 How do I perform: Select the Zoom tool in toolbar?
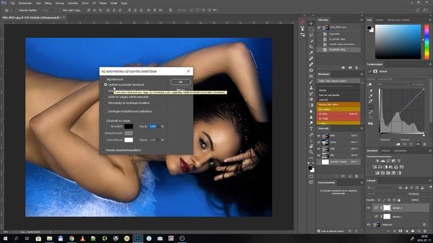311,152
